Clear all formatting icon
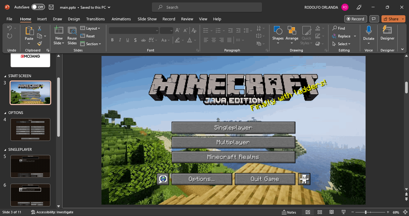The width and height of the screenshot is (409, 216). (x=194, y=31)
